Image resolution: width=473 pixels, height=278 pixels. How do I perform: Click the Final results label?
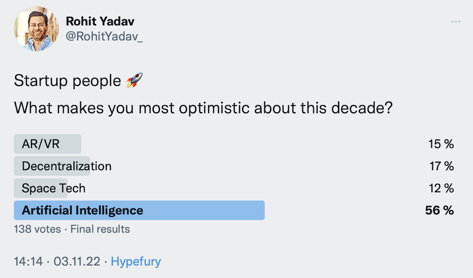point(100,229)
